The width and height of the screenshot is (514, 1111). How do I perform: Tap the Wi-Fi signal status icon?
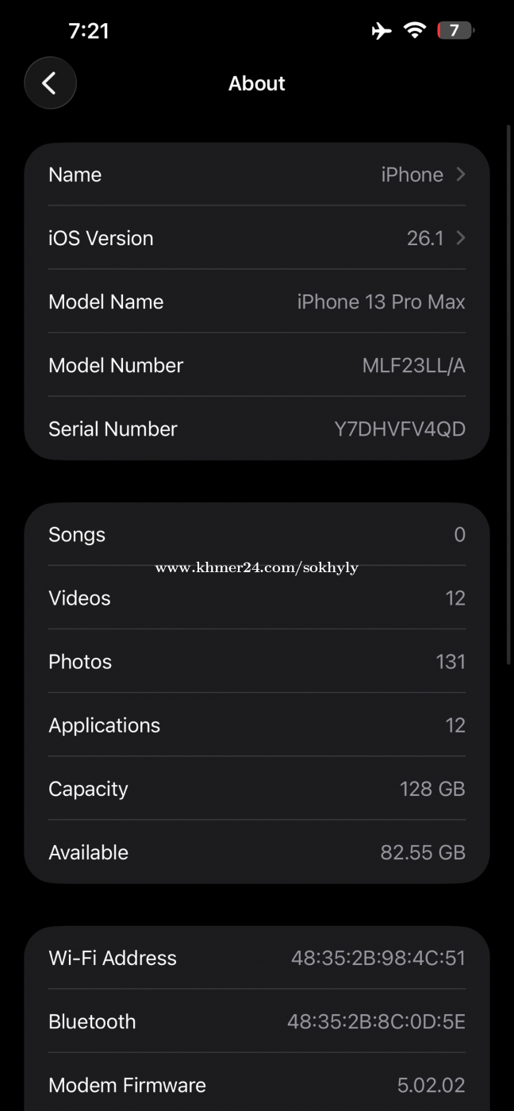point(414,31)
